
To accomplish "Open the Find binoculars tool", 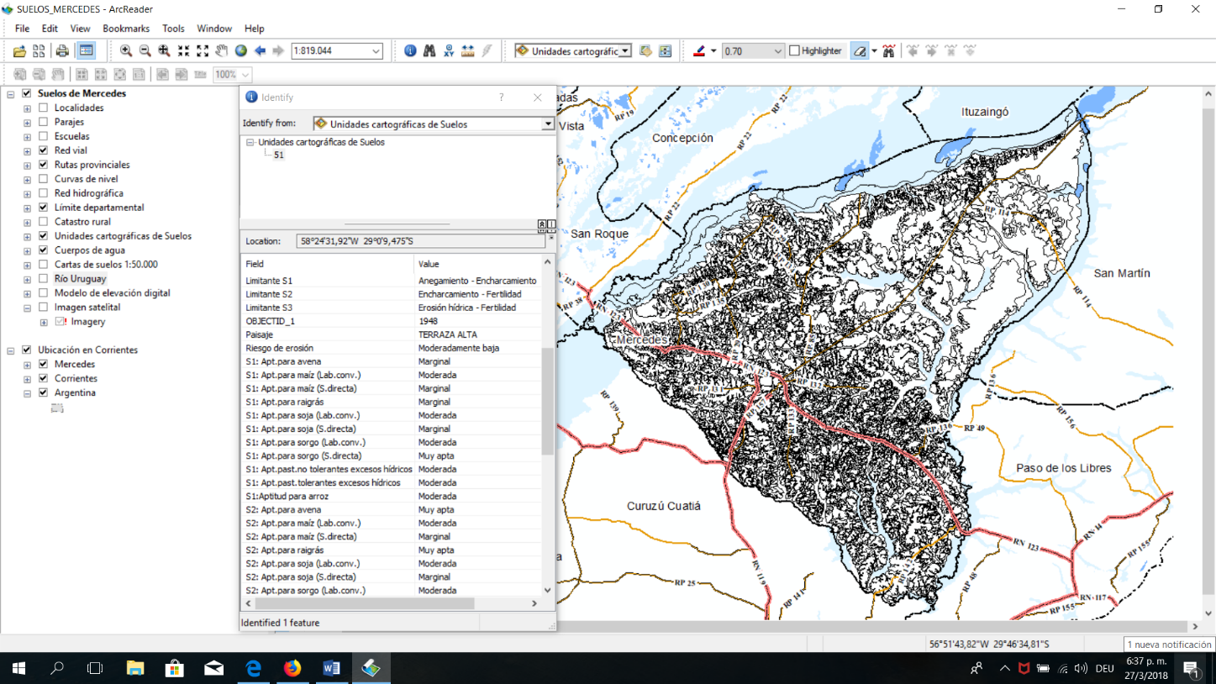I will tap(429, 51).
